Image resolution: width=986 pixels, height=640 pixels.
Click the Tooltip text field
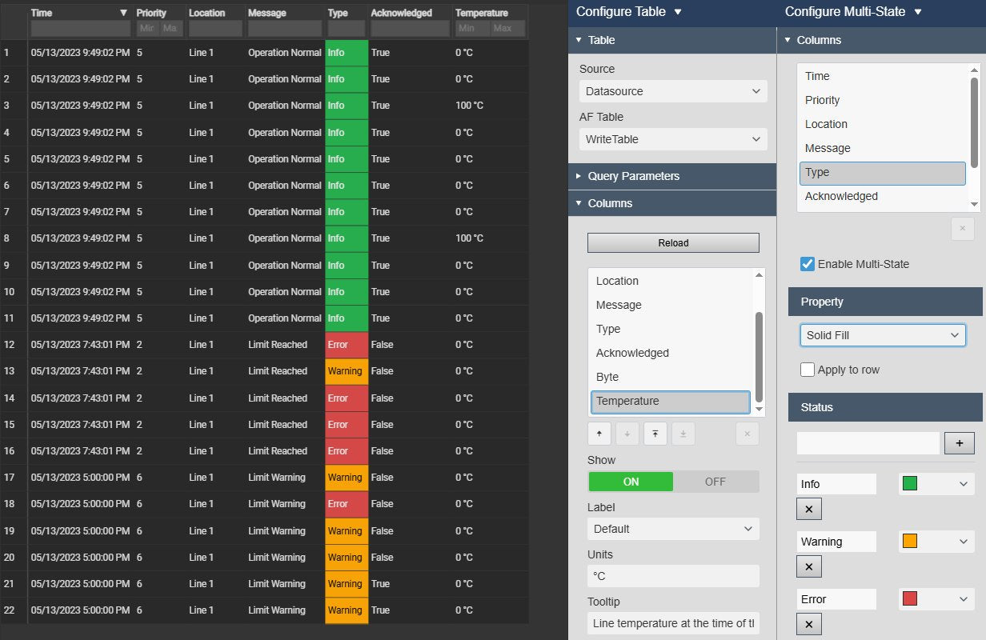coord(673,623)
